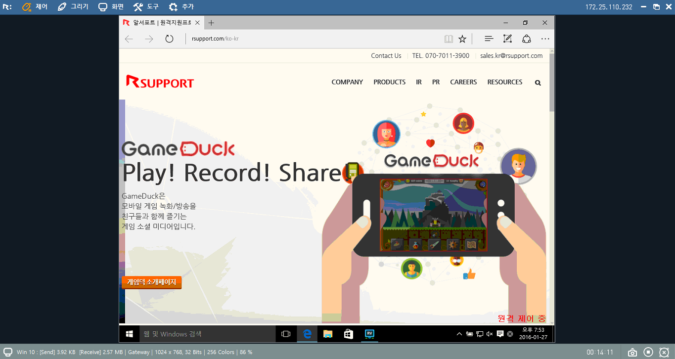Click the battery tray icon
The height and width of the screenshot is (359, 675).
click(x=469, y=334)
